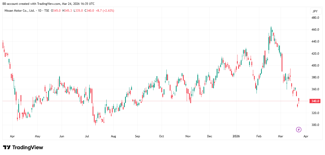Click the purple lightning bolt icon
The width and height of the screenshot is (325, 155).
[299, 130]
